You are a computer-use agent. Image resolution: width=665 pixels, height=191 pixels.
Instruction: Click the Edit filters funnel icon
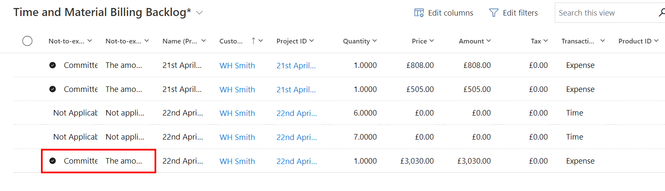[x=494, y=13]
